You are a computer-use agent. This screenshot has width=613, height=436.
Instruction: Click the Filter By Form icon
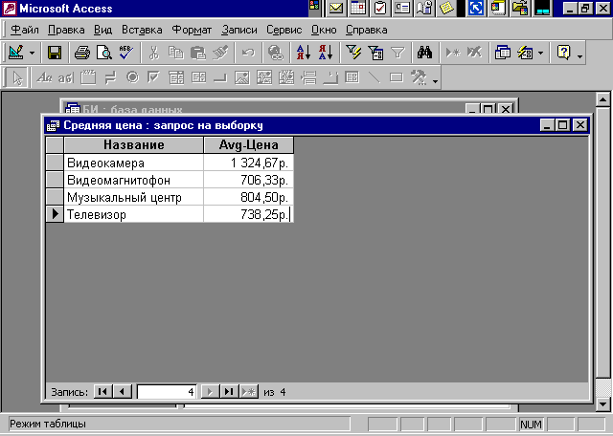(x=375, y=53)
